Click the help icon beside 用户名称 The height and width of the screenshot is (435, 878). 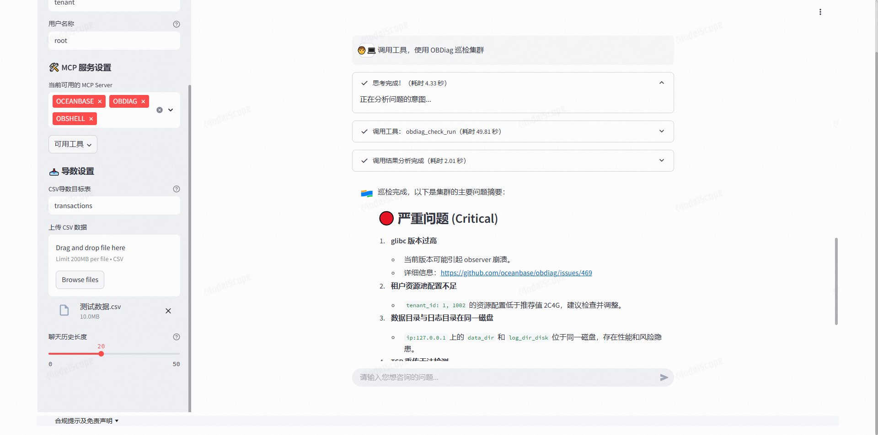(x=177, y=24)
